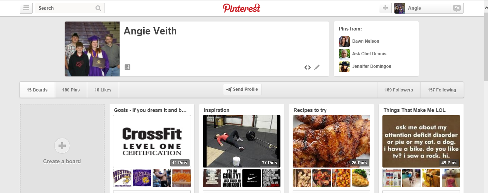This screenshot has height=193, width=488.
Task: Click the Create a board plus circle
Action: pos(62,146)
